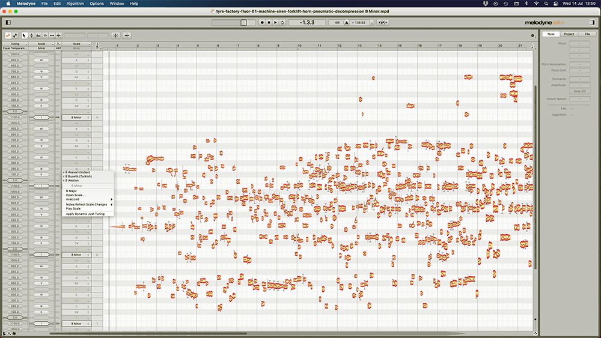The height and width of the screenshot is (338, 601).
Task: Open Spotlight search in menu bar
Action: pos(546,4)
